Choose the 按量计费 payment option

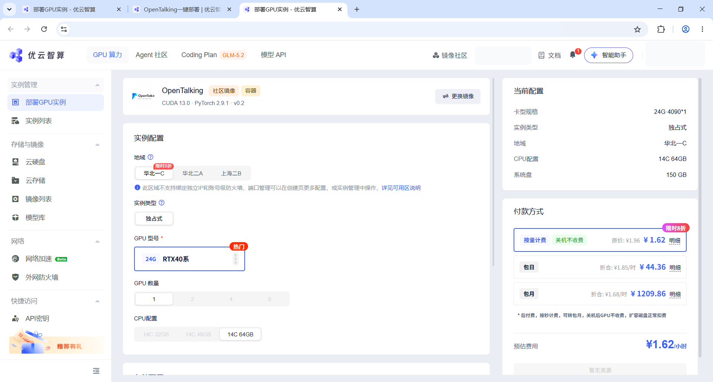pos(600,240)
